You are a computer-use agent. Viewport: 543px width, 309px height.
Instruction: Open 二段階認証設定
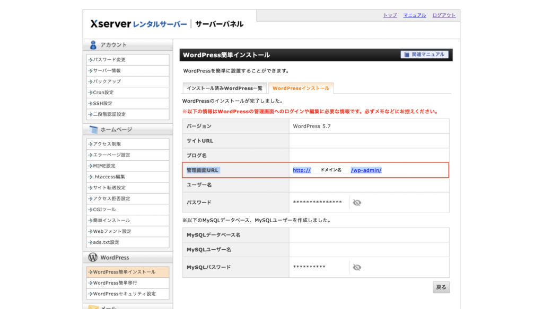[x=127, y=114]
